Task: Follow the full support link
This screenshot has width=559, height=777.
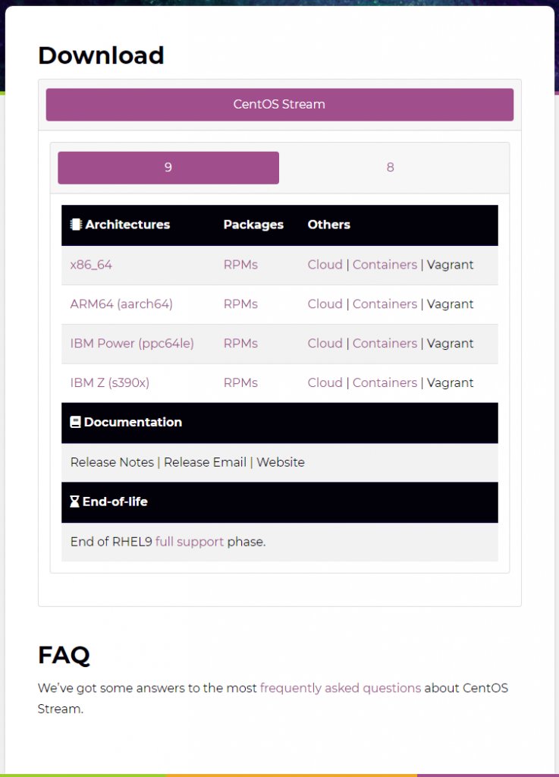Action: [190, 542]
